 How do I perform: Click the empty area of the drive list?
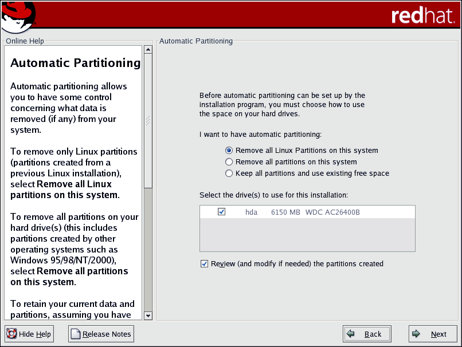tap(307, 235)
